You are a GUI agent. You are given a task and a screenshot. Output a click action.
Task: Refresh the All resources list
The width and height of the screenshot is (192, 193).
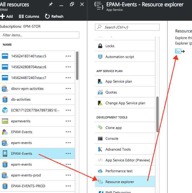point(54,16)
